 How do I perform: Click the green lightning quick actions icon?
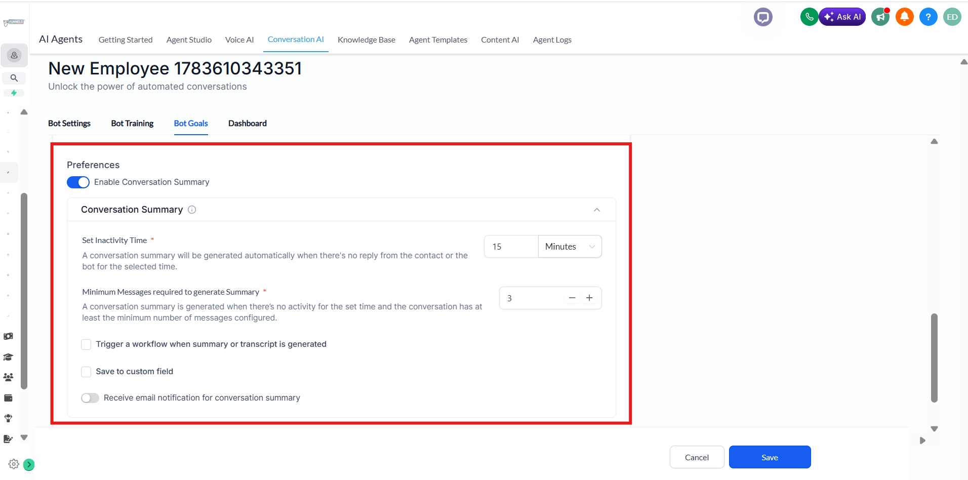tap(14, 93)
